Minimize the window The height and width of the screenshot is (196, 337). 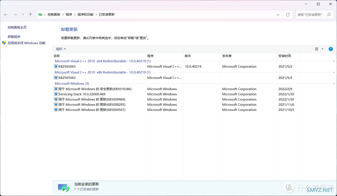(x=306, y=4)
